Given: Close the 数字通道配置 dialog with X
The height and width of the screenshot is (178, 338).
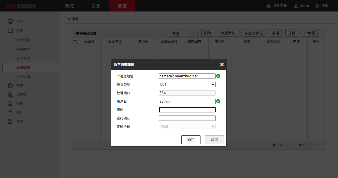Looking at the screenshot, I should click(222, 64).
